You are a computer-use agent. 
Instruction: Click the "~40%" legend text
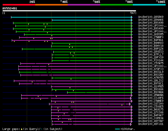[x=64, y=2]
